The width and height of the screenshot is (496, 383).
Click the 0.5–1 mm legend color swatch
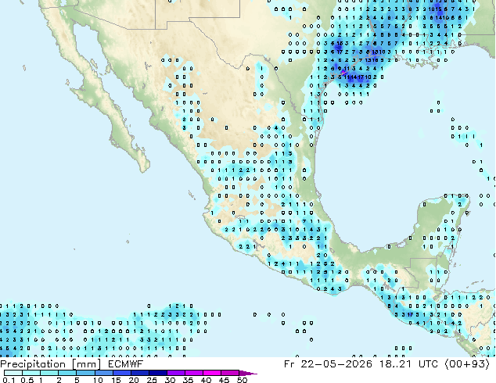point(31,373)
